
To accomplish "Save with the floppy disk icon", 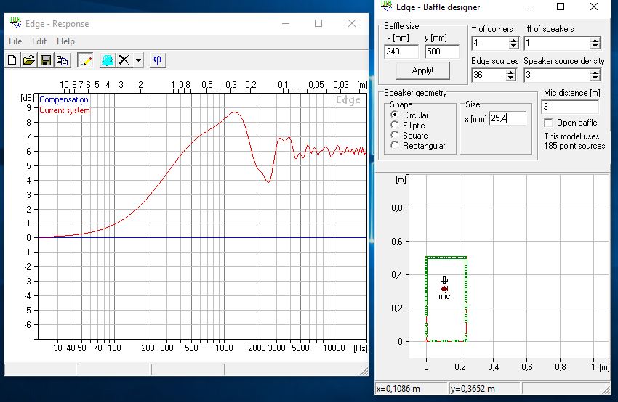I will coord(46,60).
